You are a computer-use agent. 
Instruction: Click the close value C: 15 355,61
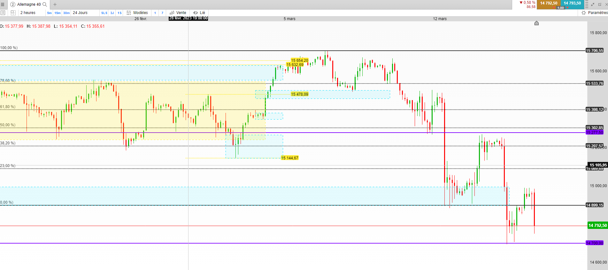point(93,26)
